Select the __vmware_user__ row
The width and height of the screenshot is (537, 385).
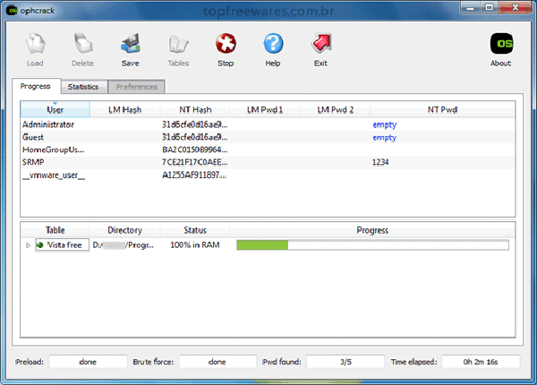(268, 175)
